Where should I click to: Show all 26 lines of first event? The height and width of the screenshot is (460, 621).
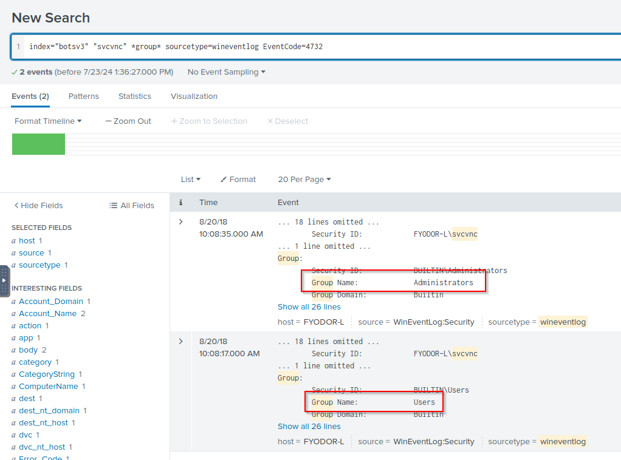[309, 307]
